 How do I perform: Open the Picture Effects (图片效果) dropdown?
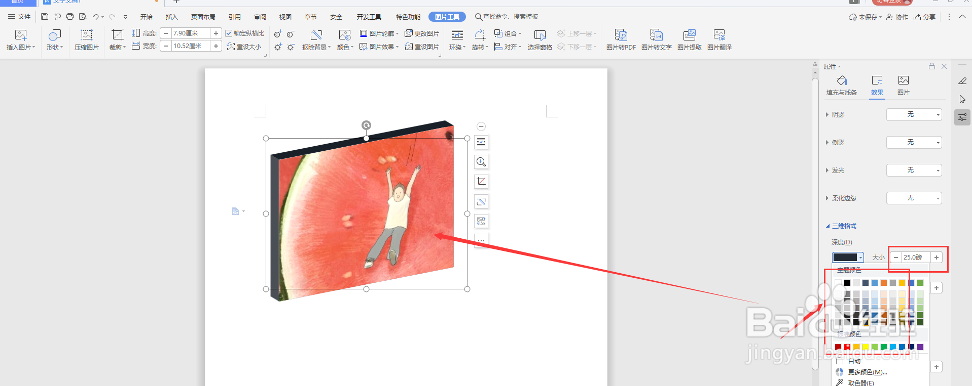379,47
